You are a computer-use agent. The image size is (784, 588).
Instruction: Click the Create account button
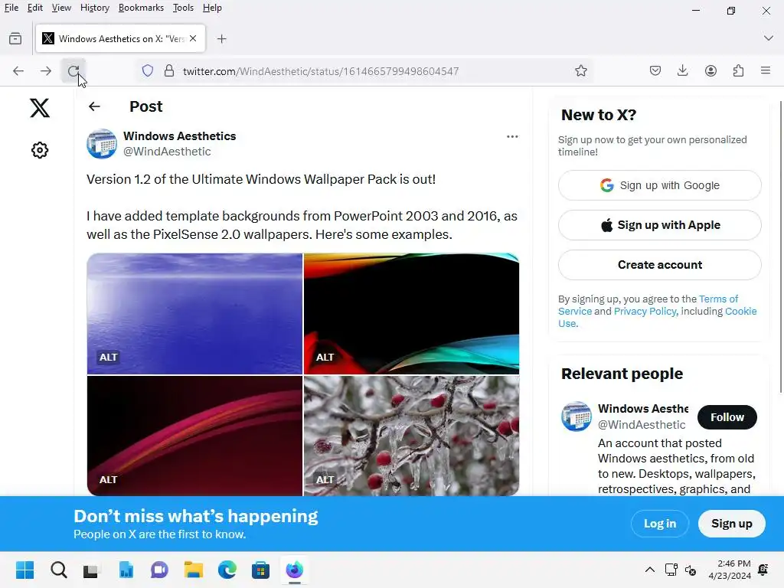click(659, 265)
